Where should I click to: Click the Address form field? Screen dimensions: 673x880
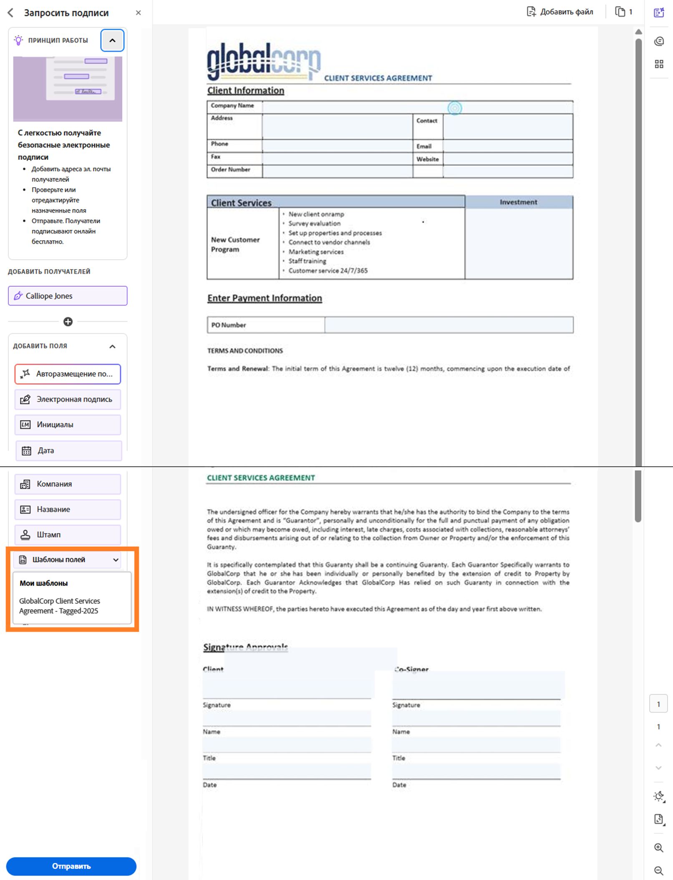pyautogui.click(x=337, y=126)
